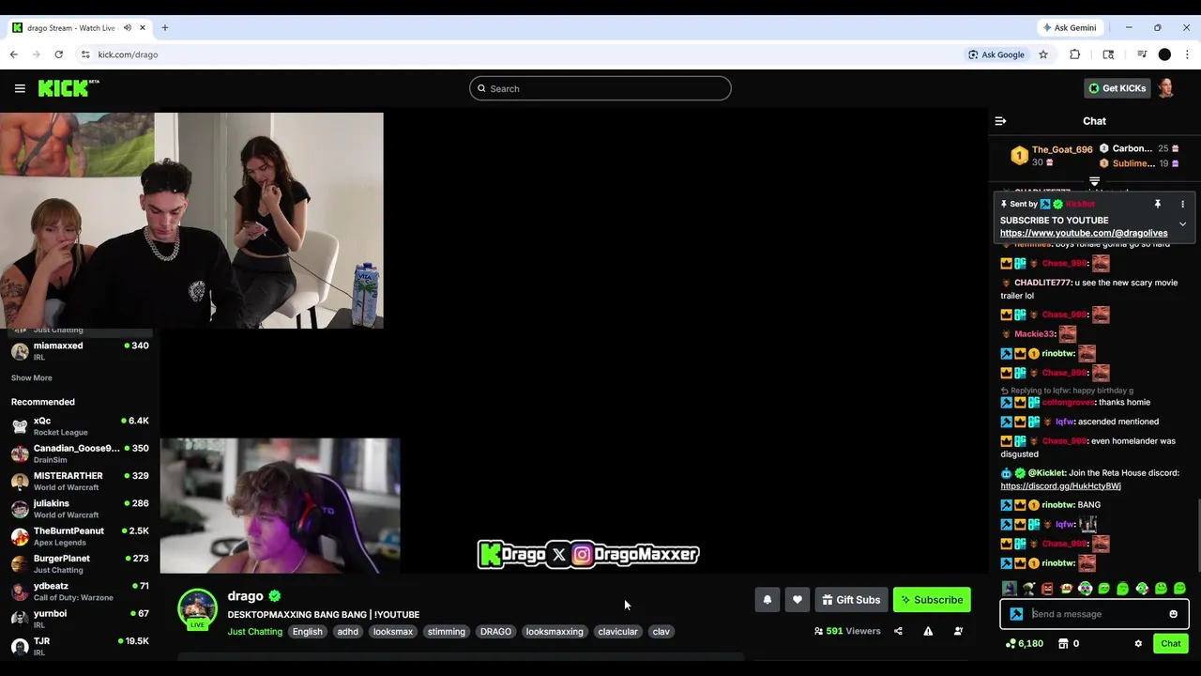Open the moderators user icon

coord(958,631)
